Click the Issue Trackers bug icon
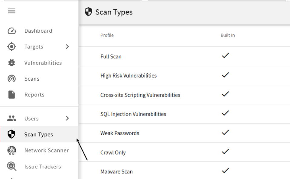 [11, 166]
